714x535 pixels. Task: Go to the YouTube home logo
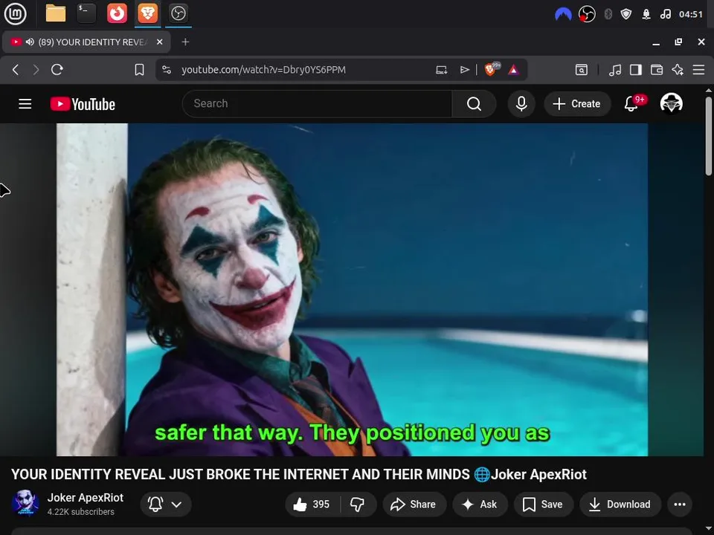pos(83,104)
